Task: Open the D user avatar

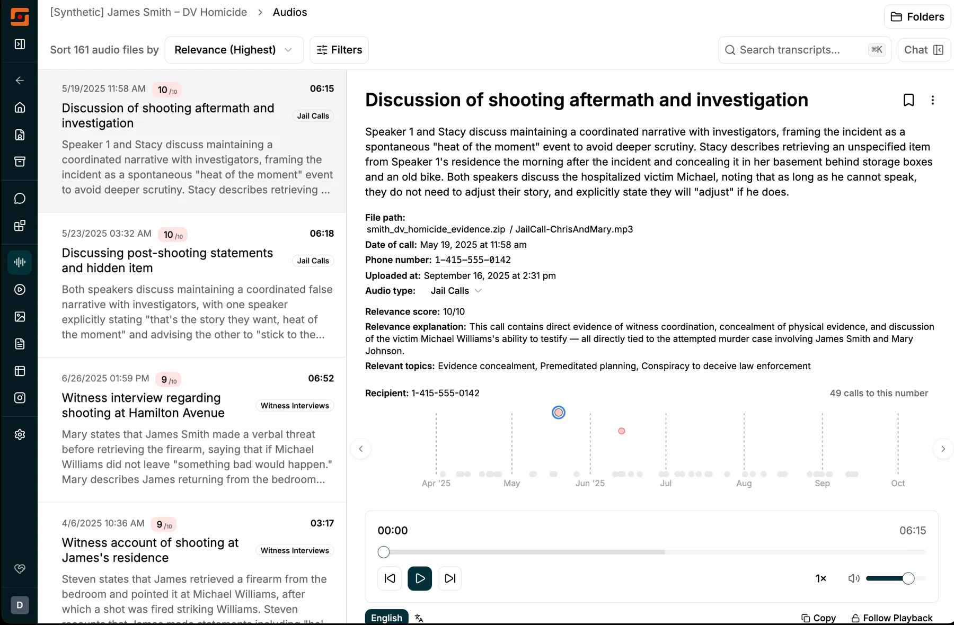Action: pyautogui.click(x=20, y=605)
